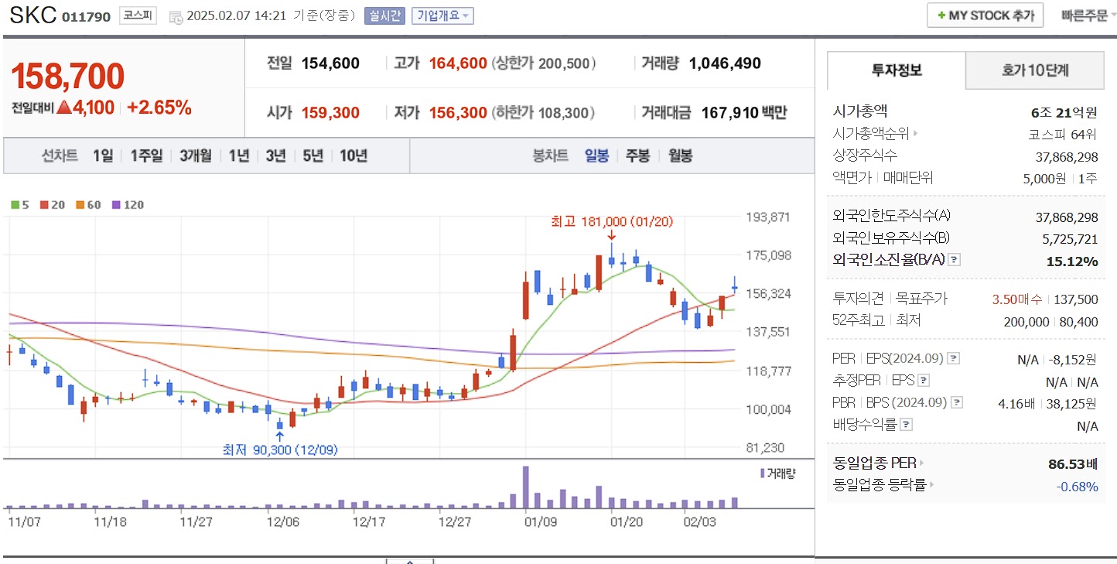Open help icon next to 외국인소진율(B/A)
Screen dimensions: 1117x564
pos(955,260)
